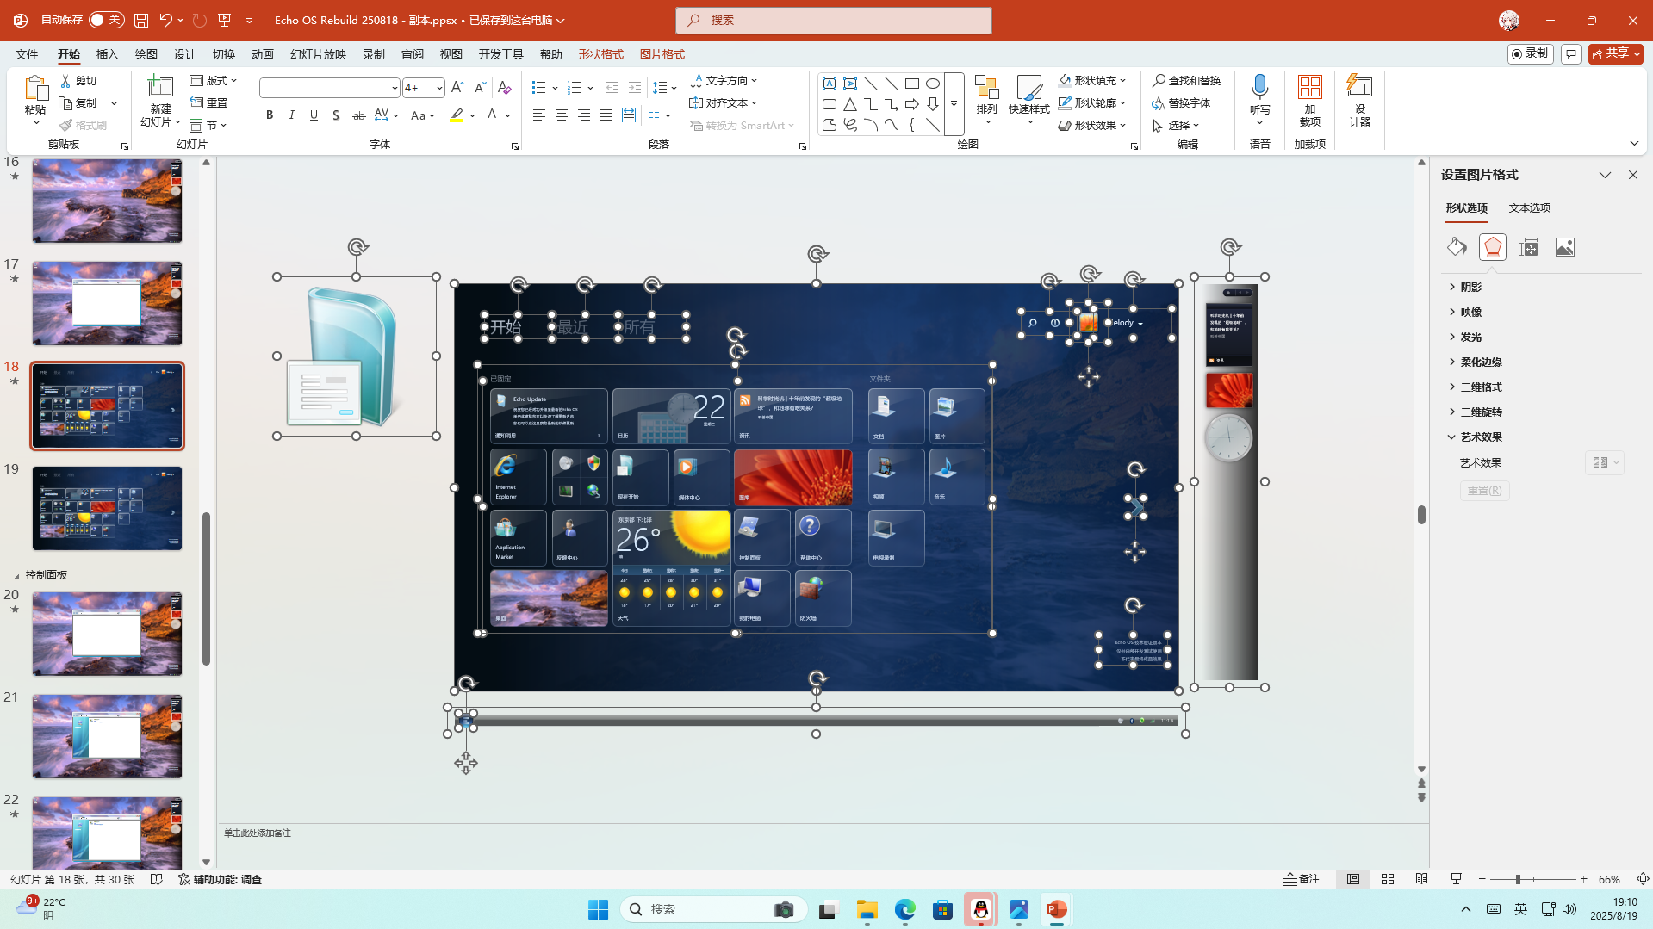
Task: Open the Picture icon in format pane
Action: [1564, 248]
